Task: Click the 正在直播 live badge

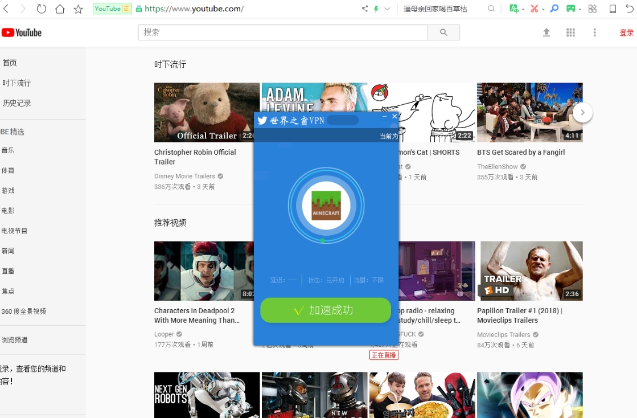Action: 384,355
